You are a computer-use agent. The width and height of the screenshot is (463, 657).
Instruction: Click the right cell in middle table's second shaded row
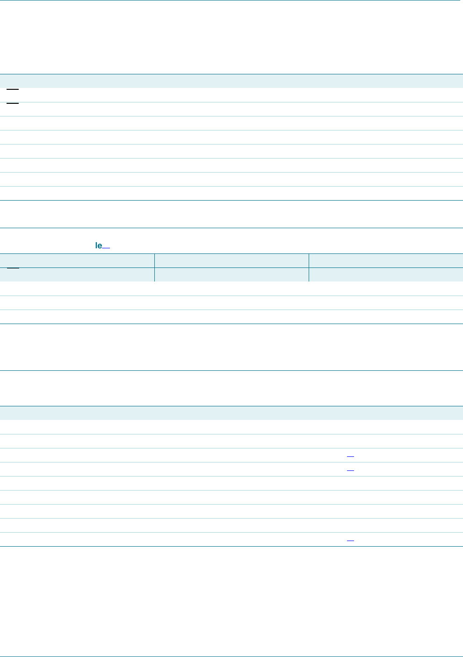(x=386, y=274)
